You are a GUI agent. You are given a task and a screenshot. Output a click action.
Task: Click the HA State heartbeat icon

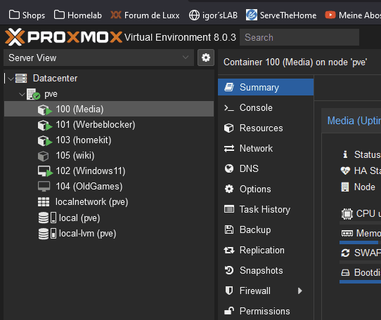click(345, 171)
